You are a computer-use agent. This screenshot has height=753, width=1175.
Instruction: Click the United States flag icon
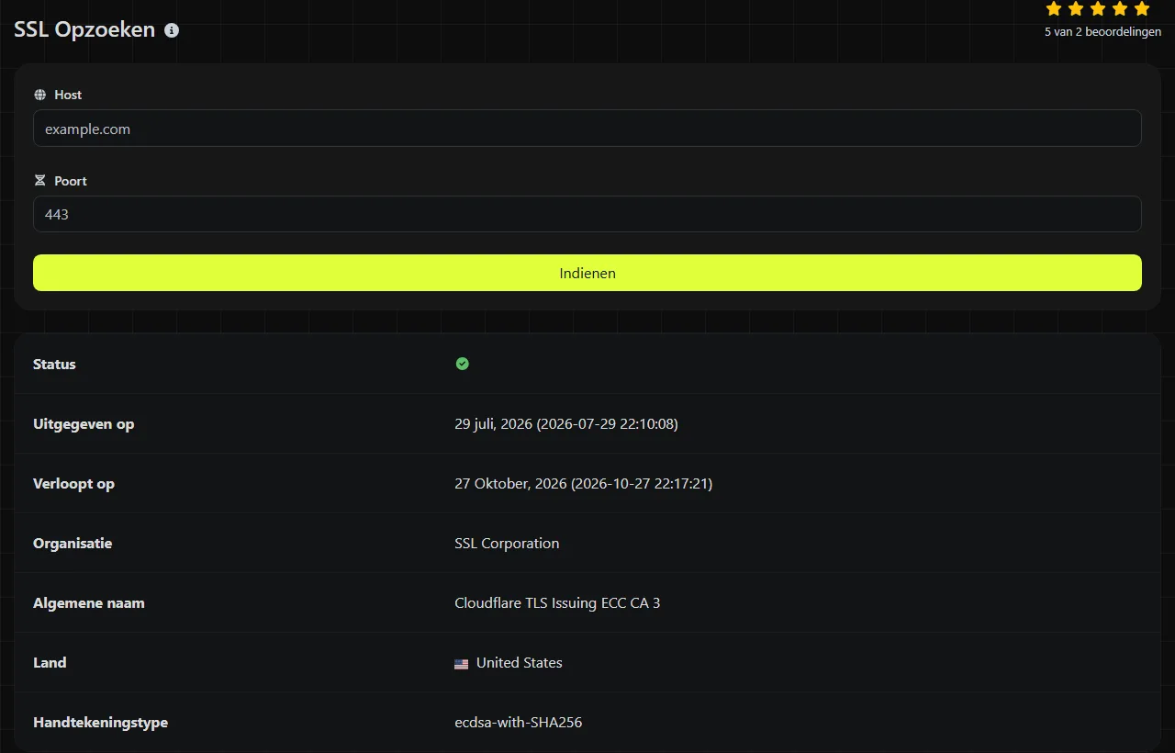tap(462, 663)
